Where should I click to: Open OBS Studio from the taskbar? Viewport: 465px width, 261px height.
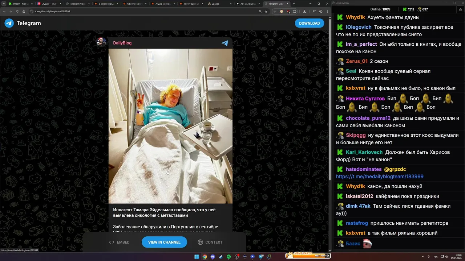click(x=236, y=257)
